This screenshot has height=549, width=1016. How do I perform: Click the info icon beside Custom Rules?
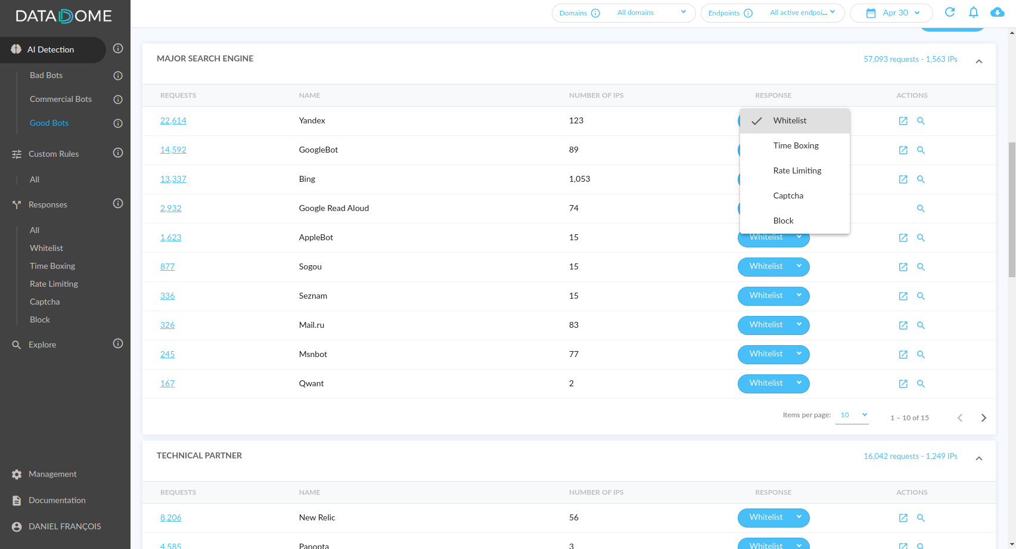[x=118, y=153]
